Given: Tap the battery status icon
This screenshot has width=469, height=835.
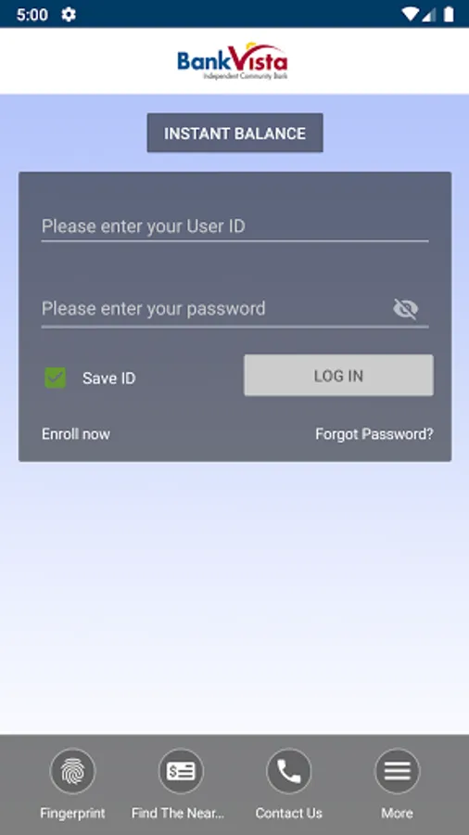Looking at the screenshot, I should [x=450, y=14].
